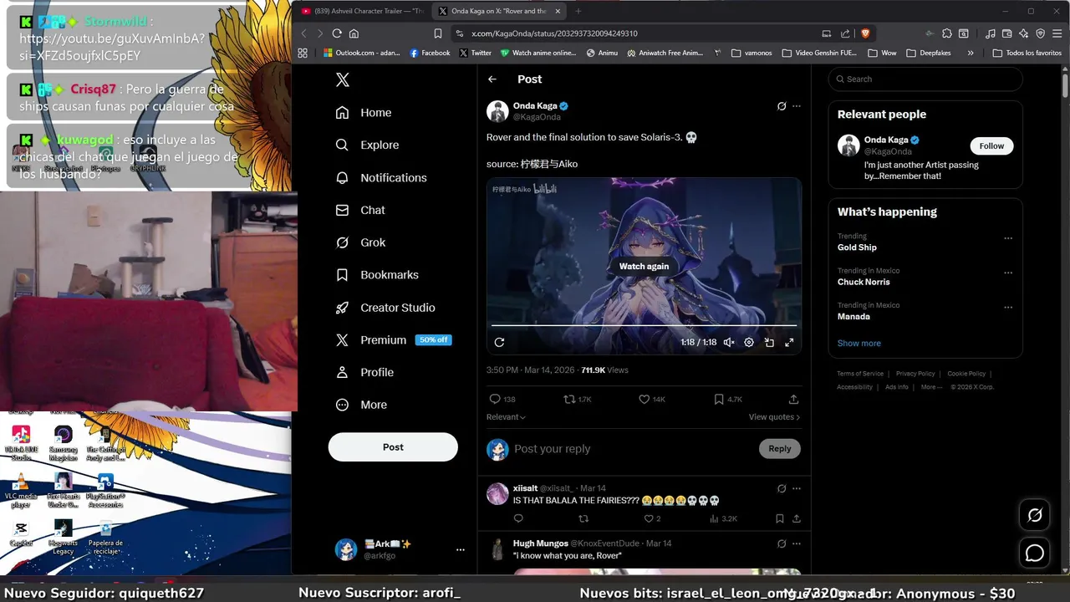1070x602 pixels.
Task: Repost the post with 1.7K reposts
Action: (577, 400)
